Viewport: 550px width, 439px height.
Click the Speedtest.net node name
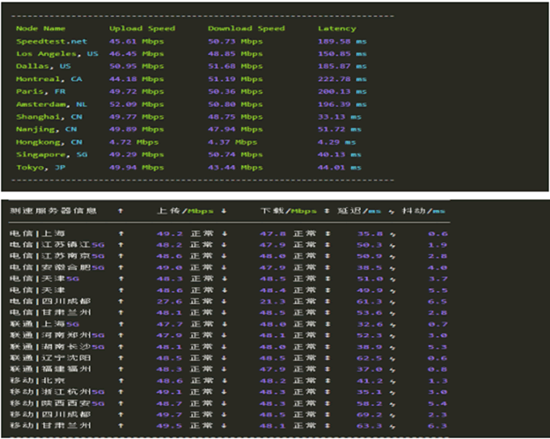[51, 41]
